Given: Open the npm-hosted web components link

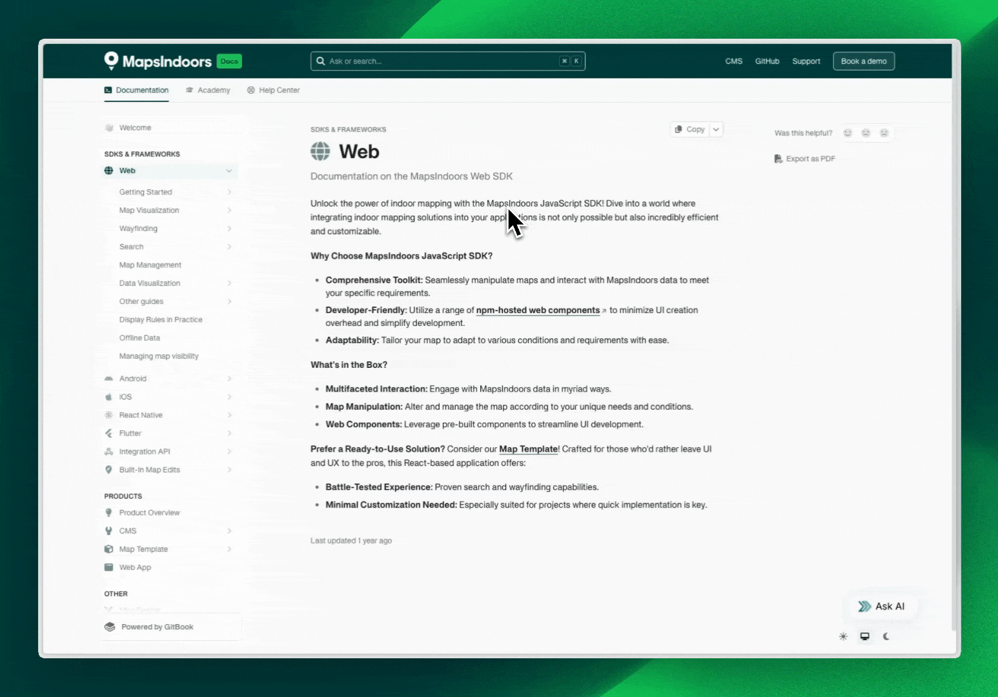Looking at the screenshot, I should pyautogui.click(x=538, y=310).
